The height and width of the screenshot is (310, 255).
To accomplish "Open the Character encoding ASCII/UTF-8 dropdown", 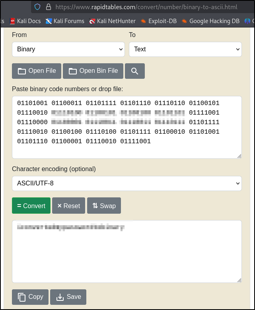I will click(127, 183).
